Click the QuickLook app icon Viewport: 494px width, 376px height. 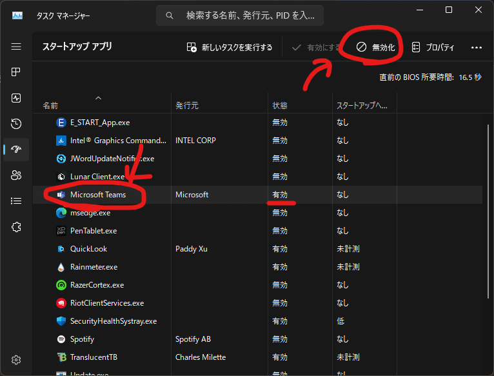click(61, 249)
